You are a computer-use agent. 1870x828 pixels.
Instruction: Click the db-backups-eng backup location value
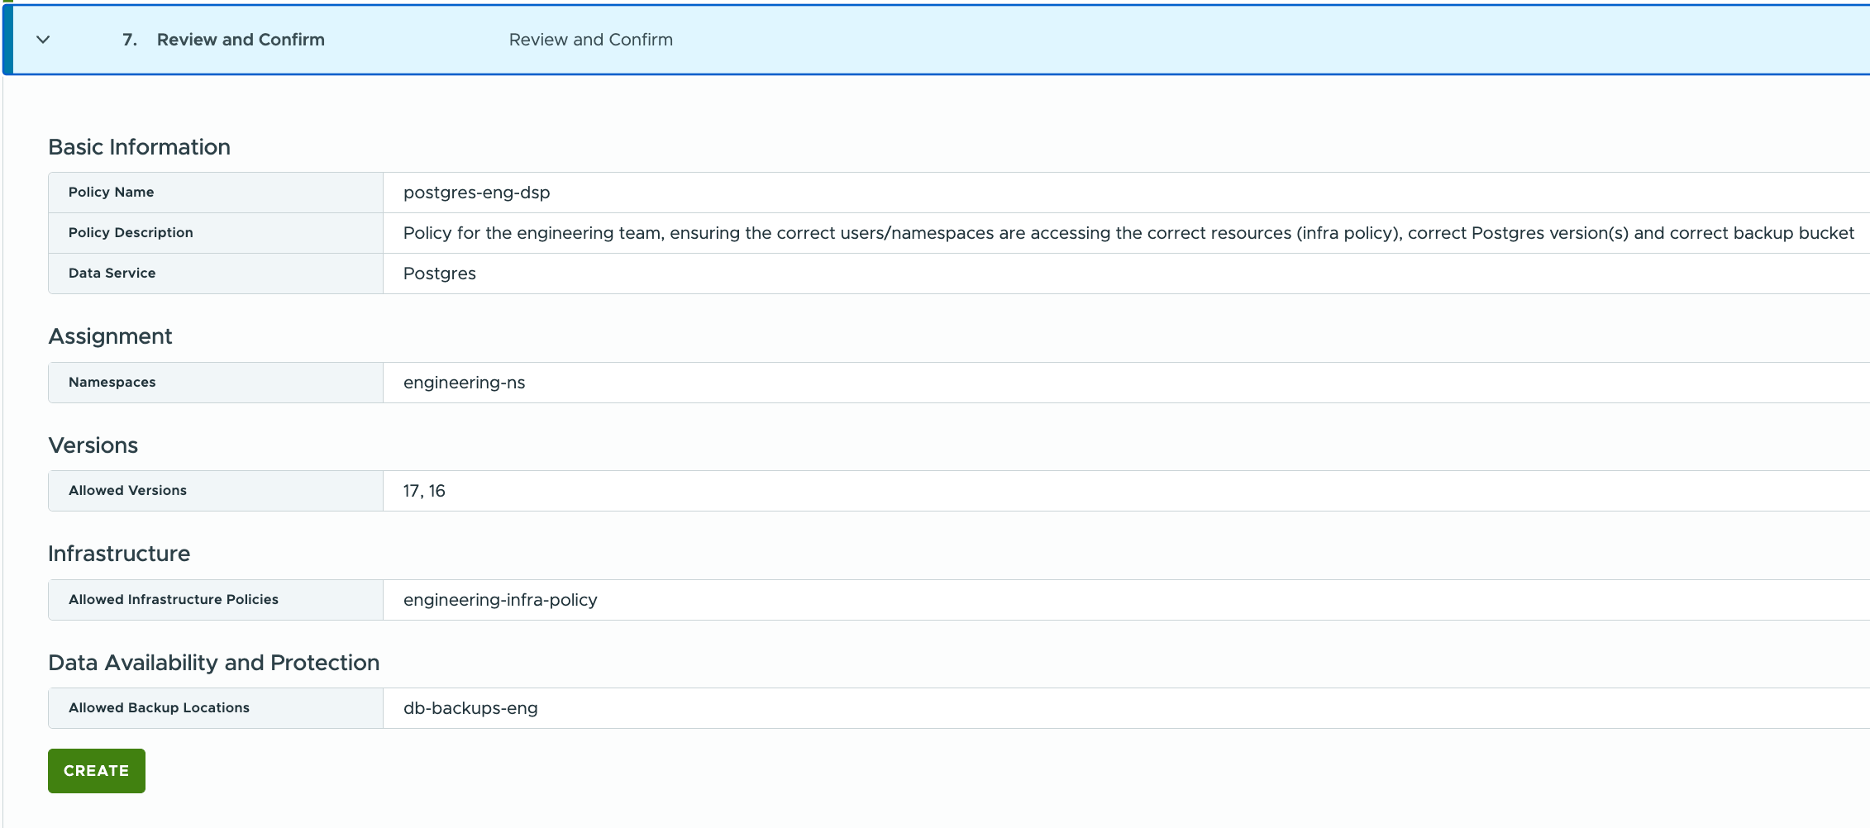point(470,708)
